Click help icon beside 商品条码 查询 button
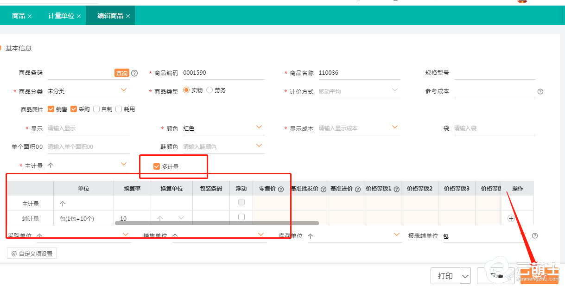This screenshot has width=565, height=286. click(x=134, y=73)
